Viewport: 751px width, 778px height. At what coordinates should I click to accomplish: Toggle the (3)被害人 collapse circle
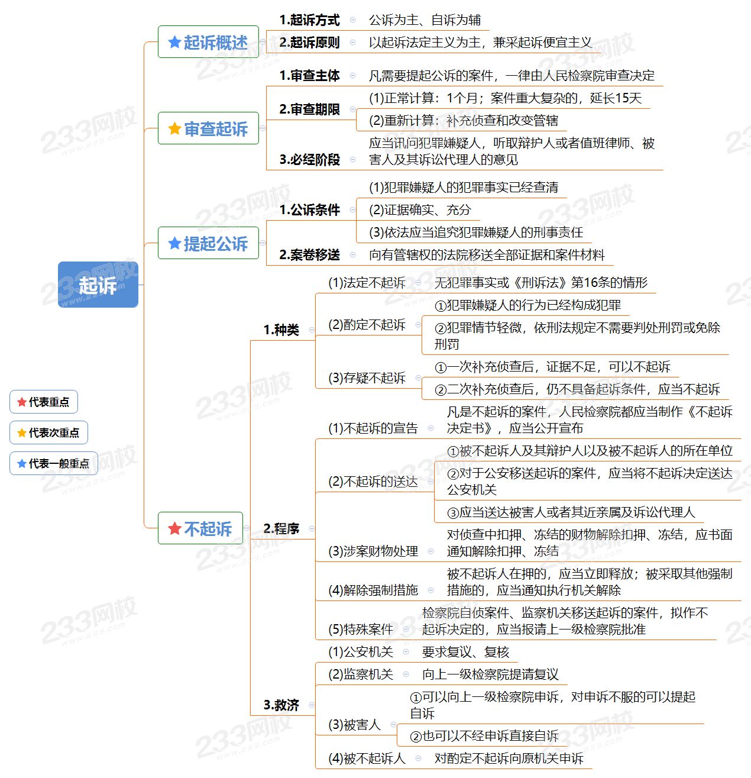(393, 725)
